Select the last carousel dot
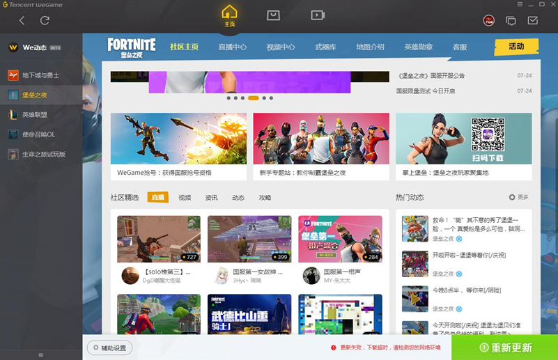 pos(271,97)
